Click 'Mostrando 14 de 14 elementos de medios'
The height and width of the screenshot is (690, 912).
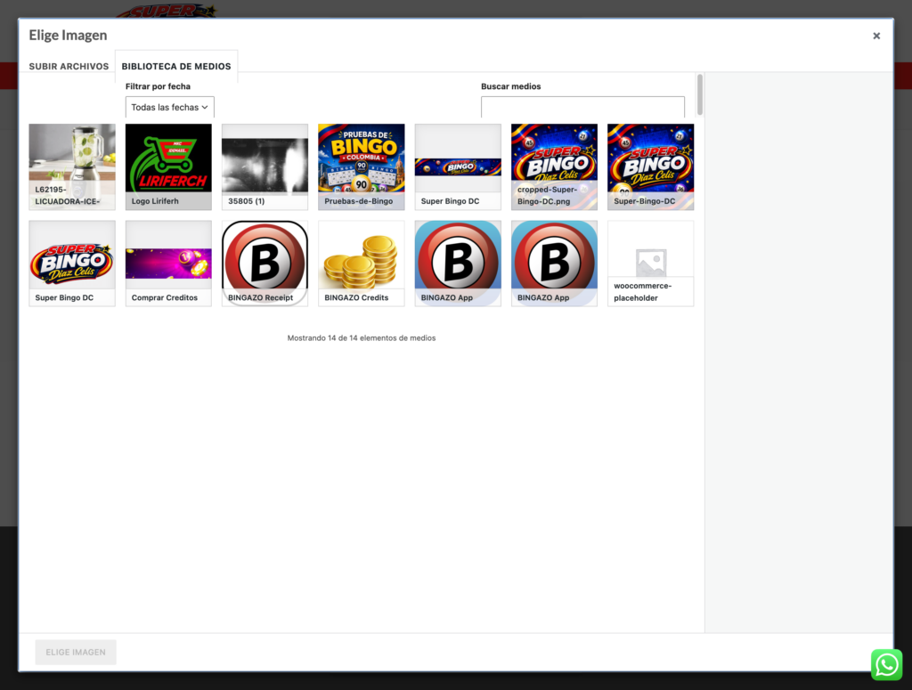[362, 337]
